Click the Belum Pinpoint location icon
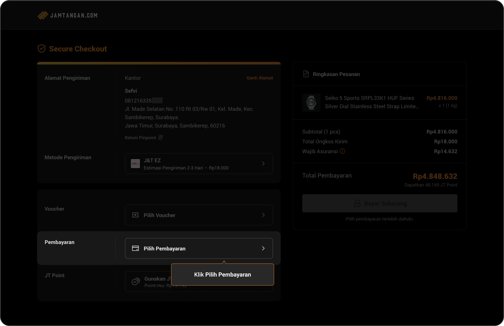 161,138
